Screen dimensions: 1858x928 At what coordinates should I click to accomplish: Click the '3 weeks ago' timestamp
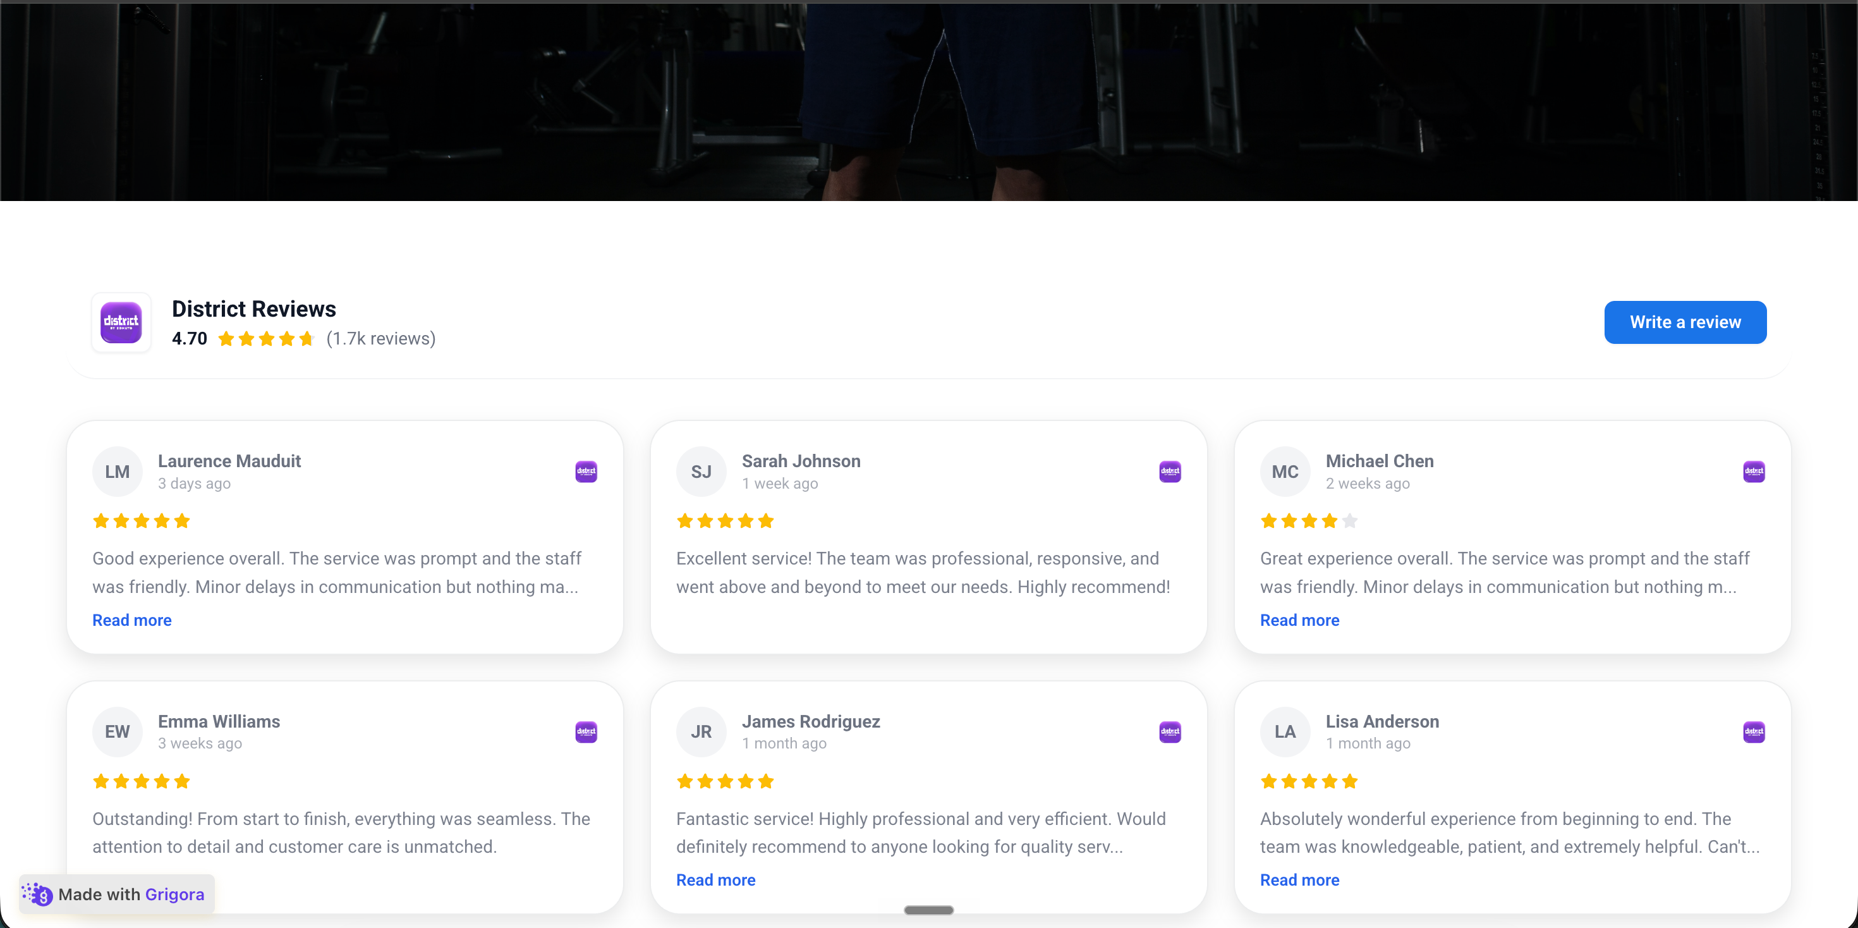click(x=200, y=743)
